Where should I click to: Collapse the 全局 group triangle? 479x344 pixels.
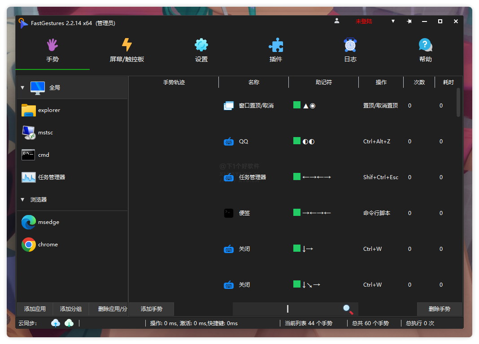(22, 87)
